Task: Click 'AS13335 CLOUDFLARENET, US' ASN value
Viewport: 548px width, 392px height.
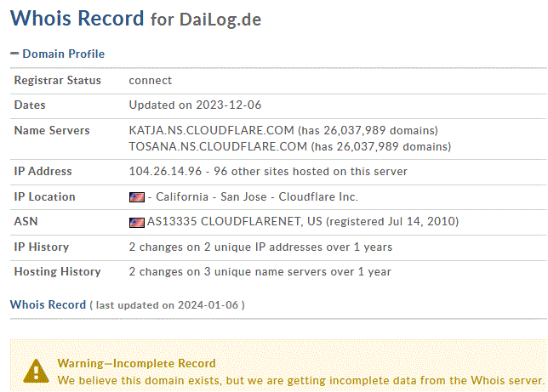Action: point(235,221)
